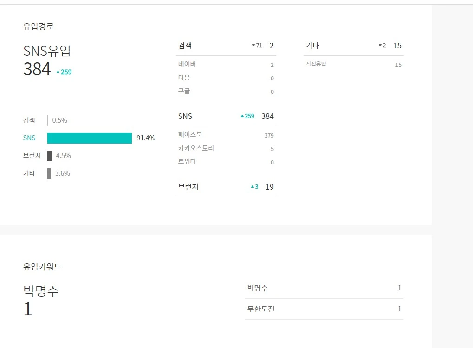The height and width of the screenshot is (348, 473).
Task: Collapse the 브런치 category section
Action: (x=187, y=187)
